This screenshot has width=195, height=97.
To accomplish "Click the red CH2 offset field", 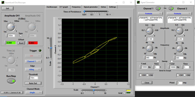I will (33, 43).
